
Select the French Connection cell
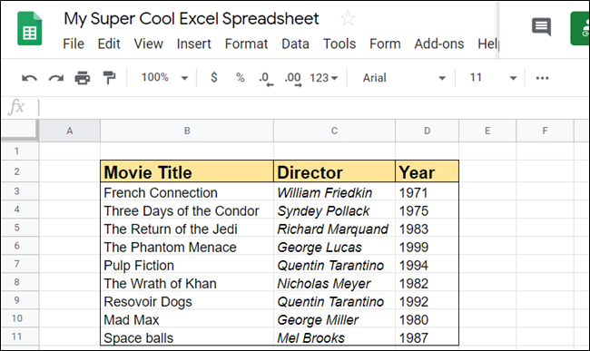click(x=187, y=191)
